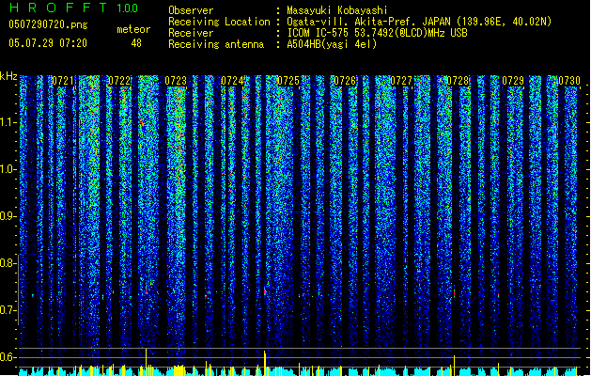Click the date stamp 05.07.29 07:20
This screenshot has width=591, height=376.
48,43
